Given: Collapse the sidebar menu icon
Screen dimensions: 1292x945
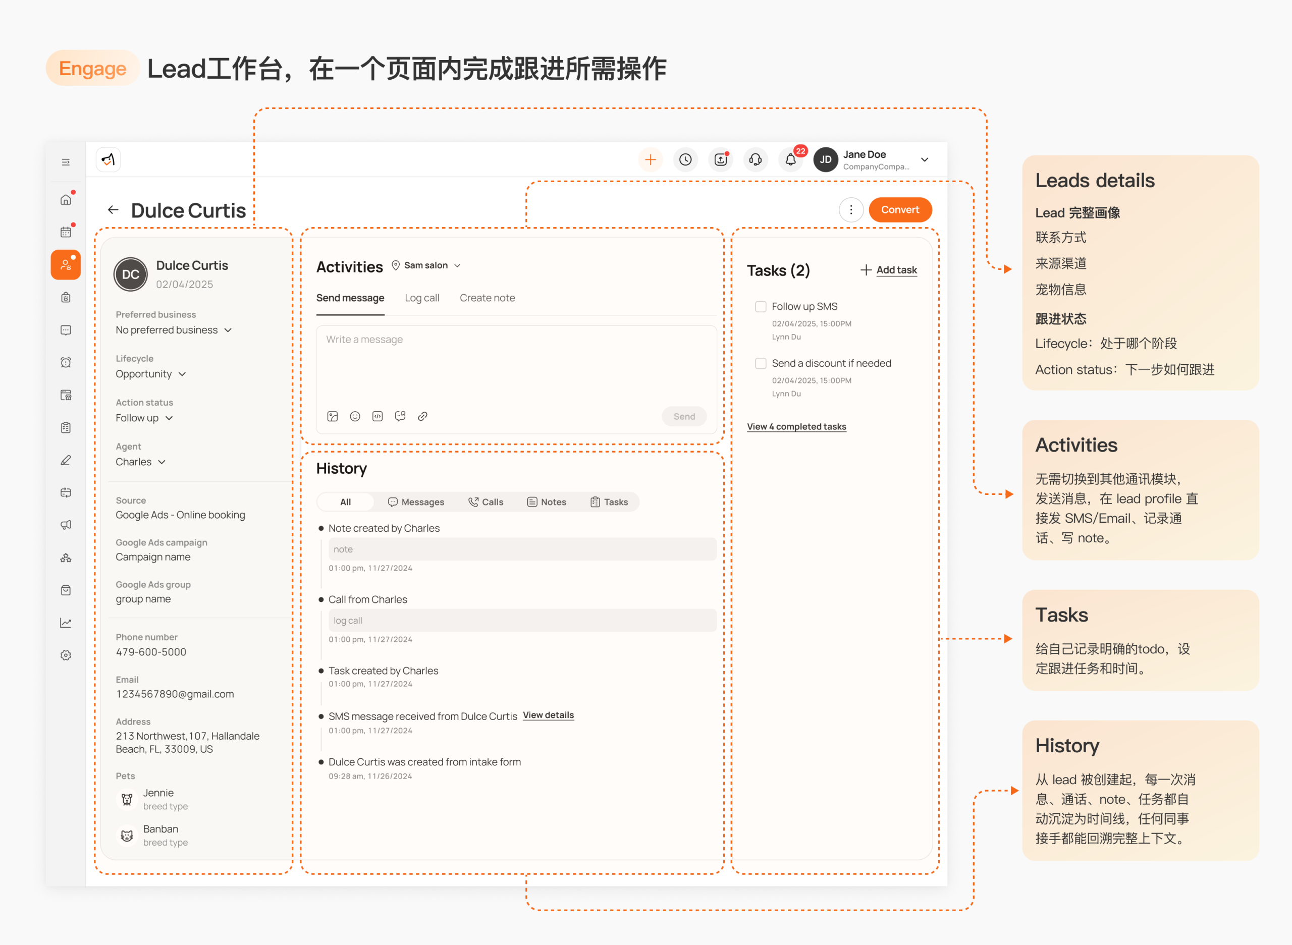Looking at the screenshot, I should (66, 162).
